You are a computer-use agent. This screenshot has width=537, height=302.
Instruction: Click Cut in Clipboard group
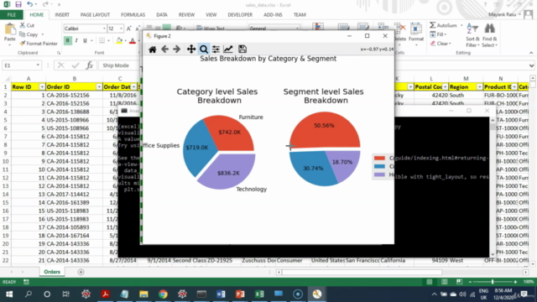click(x=27, y=25)
